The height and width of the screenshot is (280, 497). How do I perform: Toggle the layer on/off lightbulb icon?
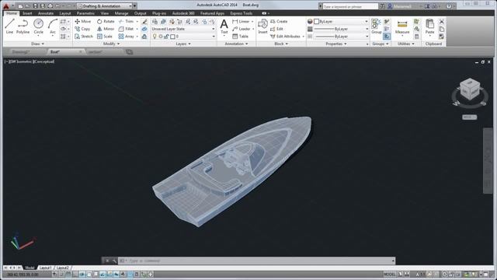tap(155, 37)
